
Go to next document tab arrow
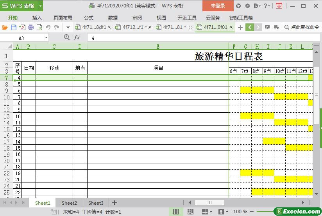pos(258,27)
